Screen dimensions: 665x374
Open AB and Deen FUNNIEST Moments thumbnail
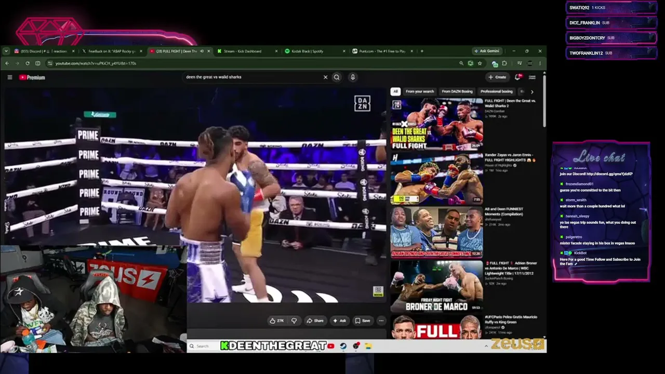[x=437, y=233]
